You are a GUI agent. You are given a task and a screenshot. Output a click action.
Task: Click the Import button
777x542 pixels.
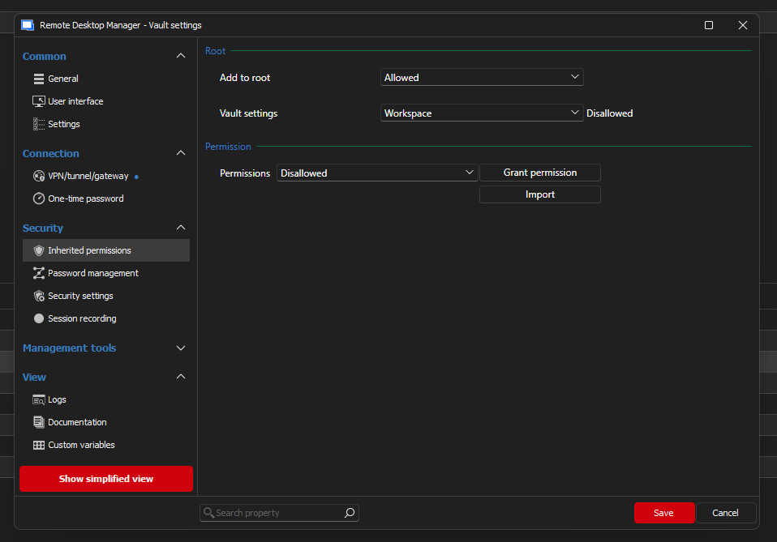point(540,194)
